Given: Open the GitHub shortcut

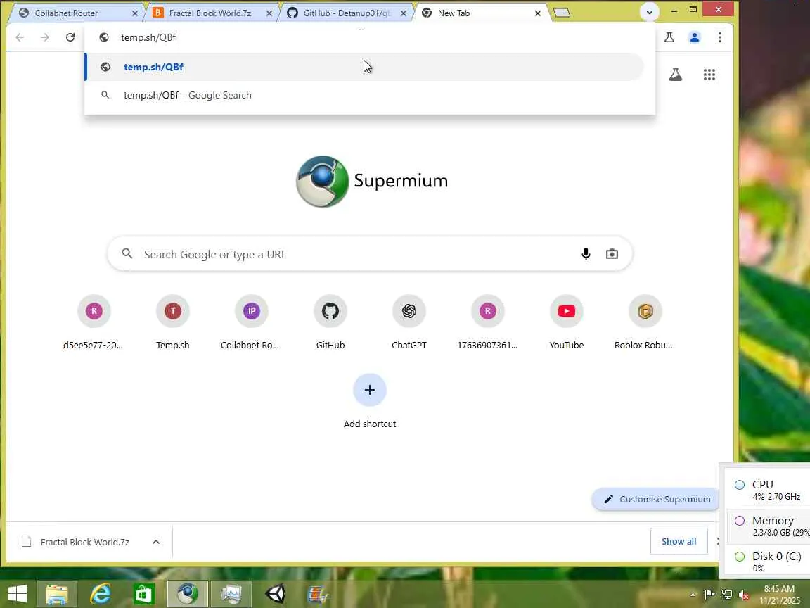Looking at the screenshot, I should coord(330,322).
